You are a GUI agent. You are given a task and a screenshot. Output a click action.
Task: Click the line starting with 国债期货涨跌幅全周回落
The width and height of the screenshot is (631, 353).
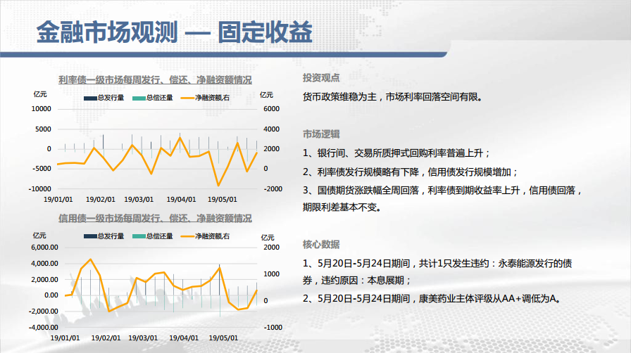pyautogui.click(x=442, y=190)
